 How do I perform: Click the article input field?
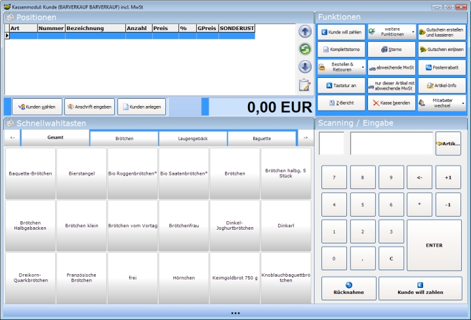390,143
